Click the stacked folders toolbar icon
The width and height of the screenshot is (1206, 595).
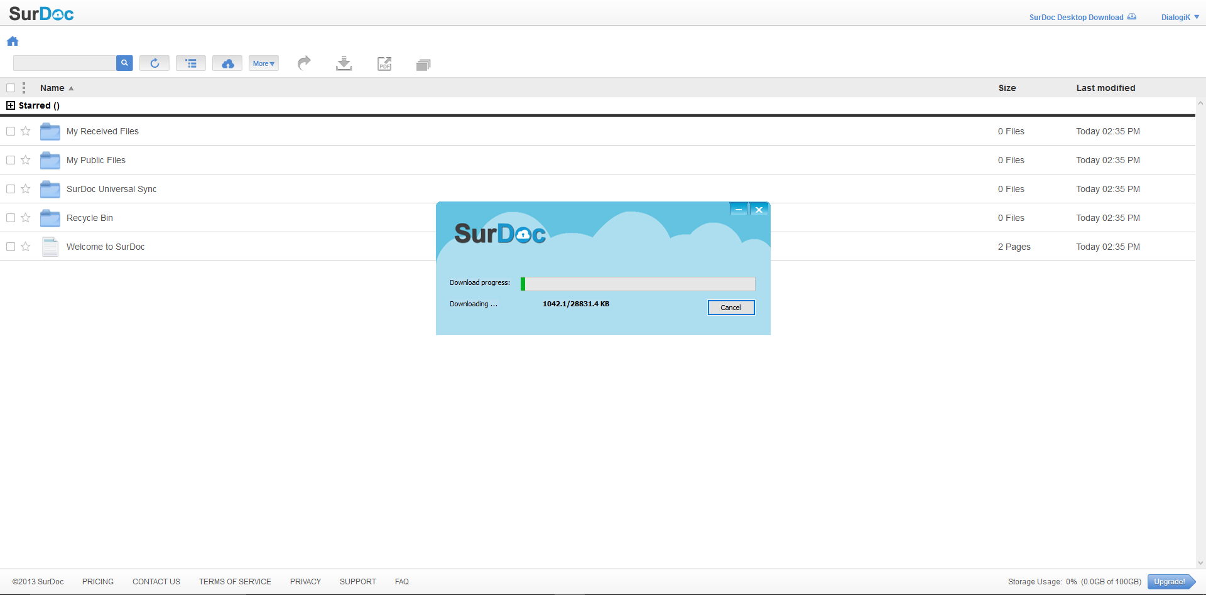tap(423, 65)
